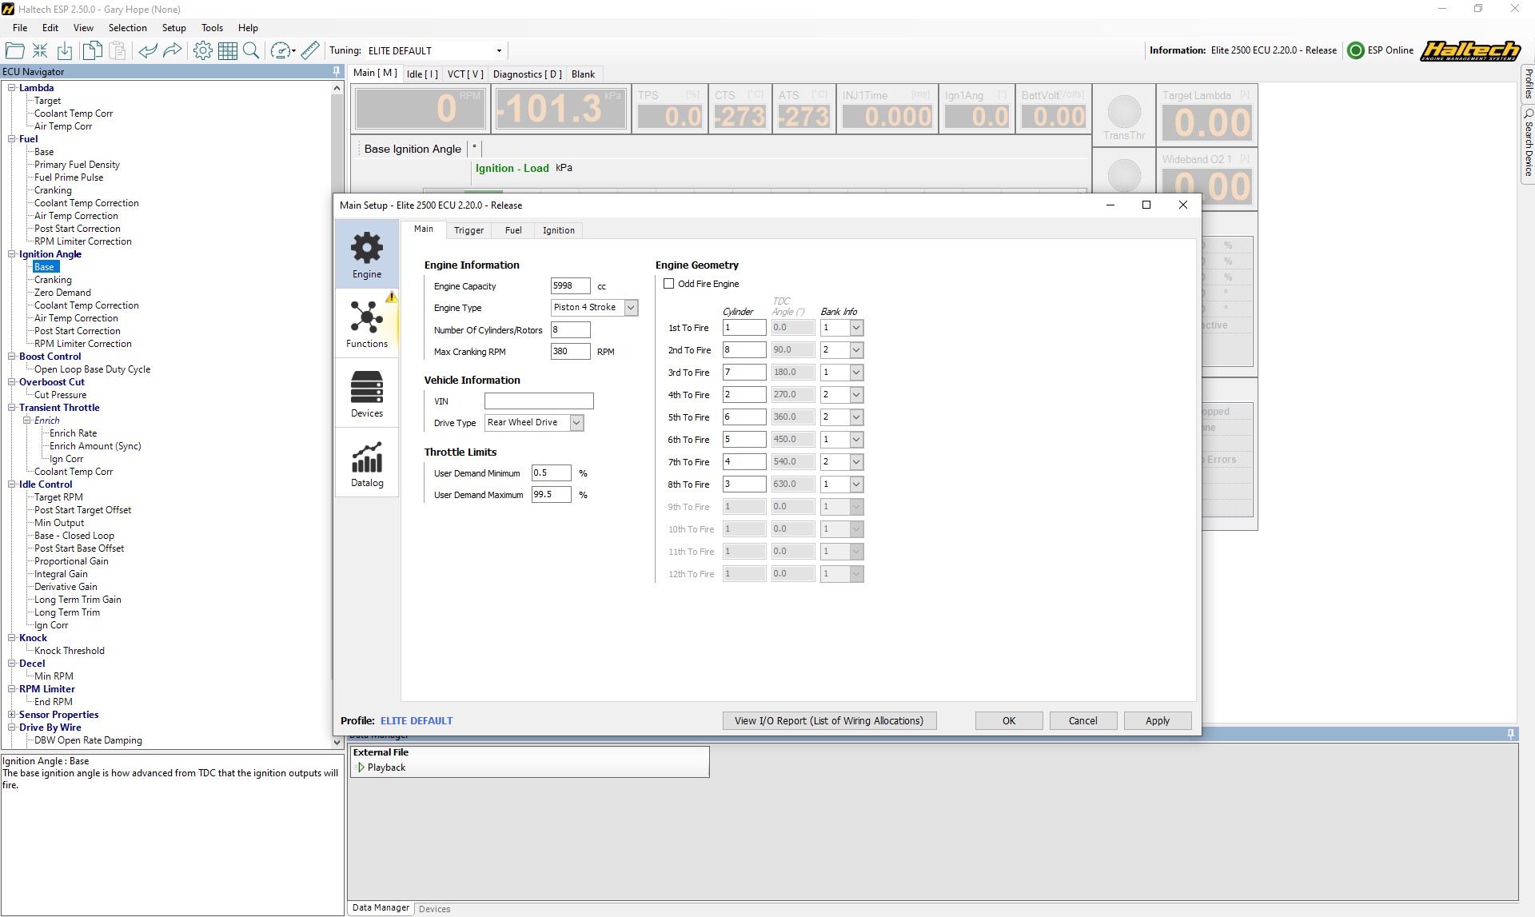This screenshot has width=1535, height=917.
Task: Select Open Loop Base Duty Cycle item
Action: (92, 369)
